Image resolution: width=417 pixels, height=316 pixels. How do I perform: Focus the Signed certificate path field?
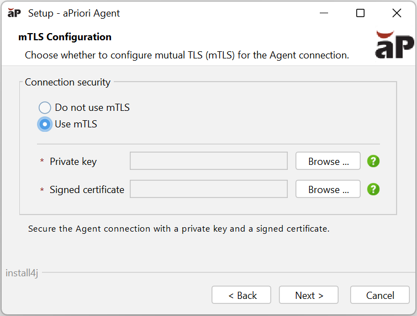click(209, 189)
